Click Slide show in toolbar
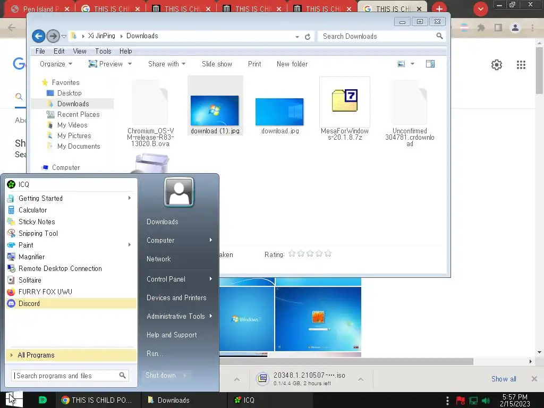Viewport: 544px width, 408px height. [x=217, y=64]
